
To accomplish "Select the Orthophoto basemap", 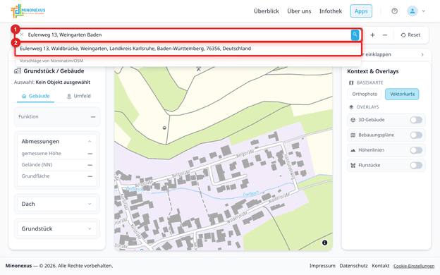I will (365, 94).
